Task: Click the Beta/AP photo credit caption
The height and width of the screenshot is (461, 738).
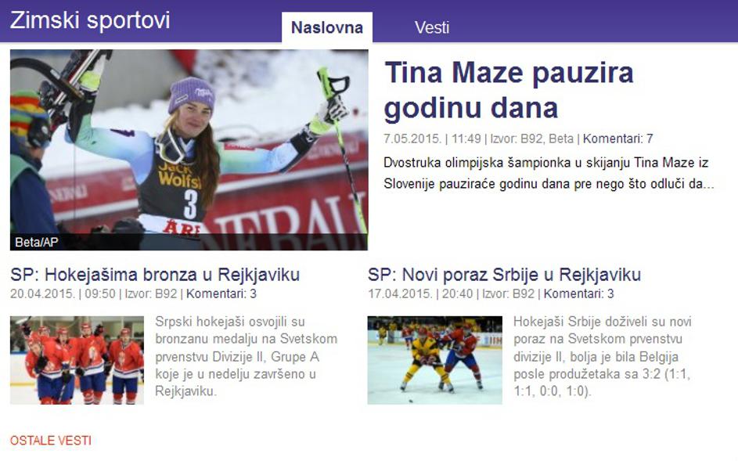Action: pyautogui.click(x=36, y=242)
